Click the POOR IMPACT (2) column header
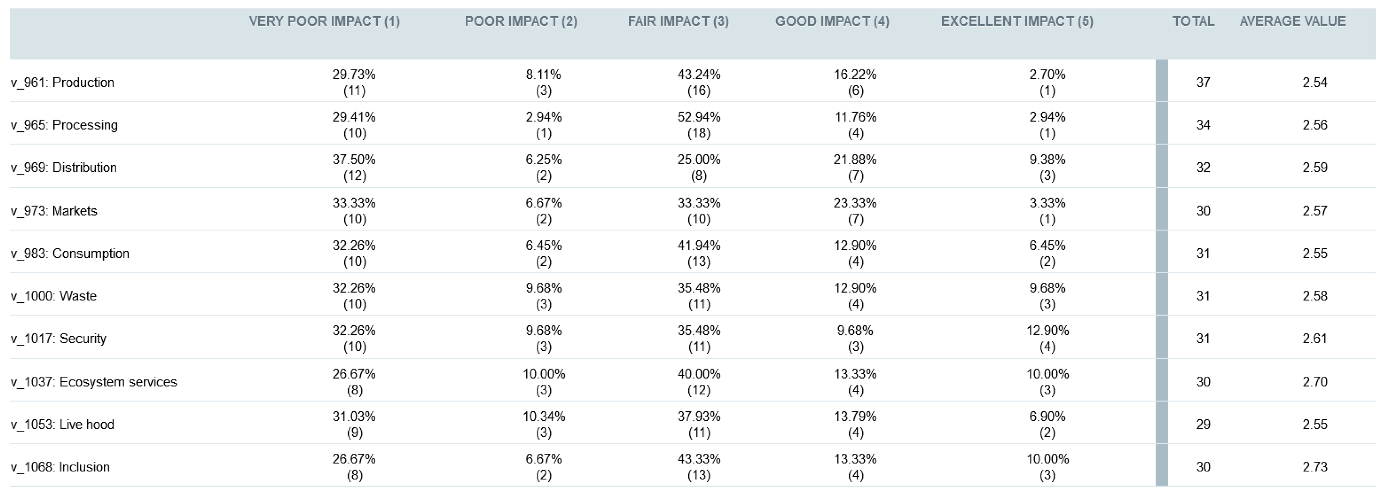 click(x=521, y=22)
